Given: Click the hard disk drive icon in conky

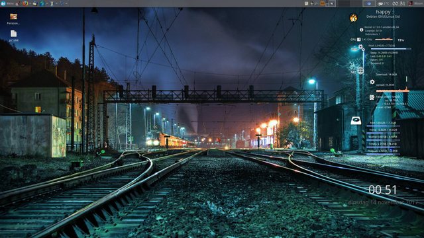Looking at the screenshot, I should point(356,120).
